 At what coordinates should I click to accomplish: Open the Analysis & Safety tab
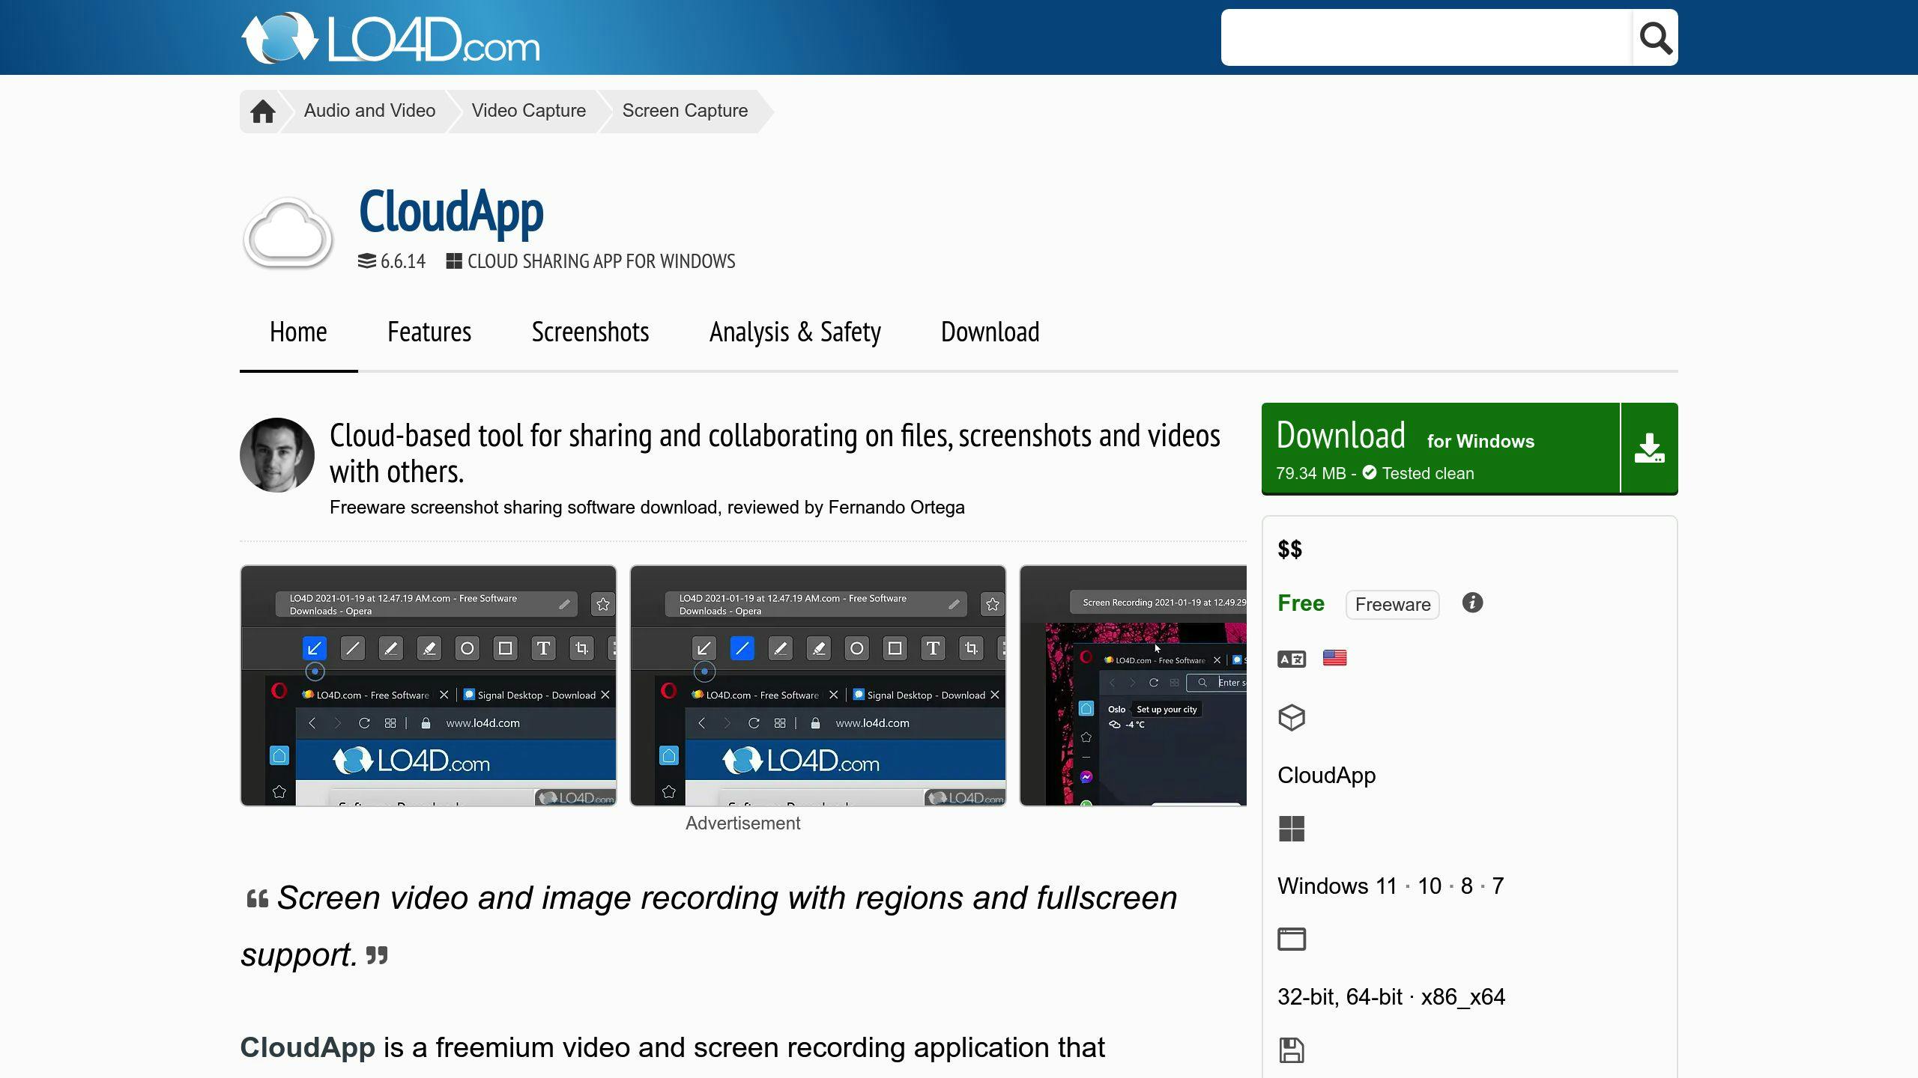coord(795,332)
